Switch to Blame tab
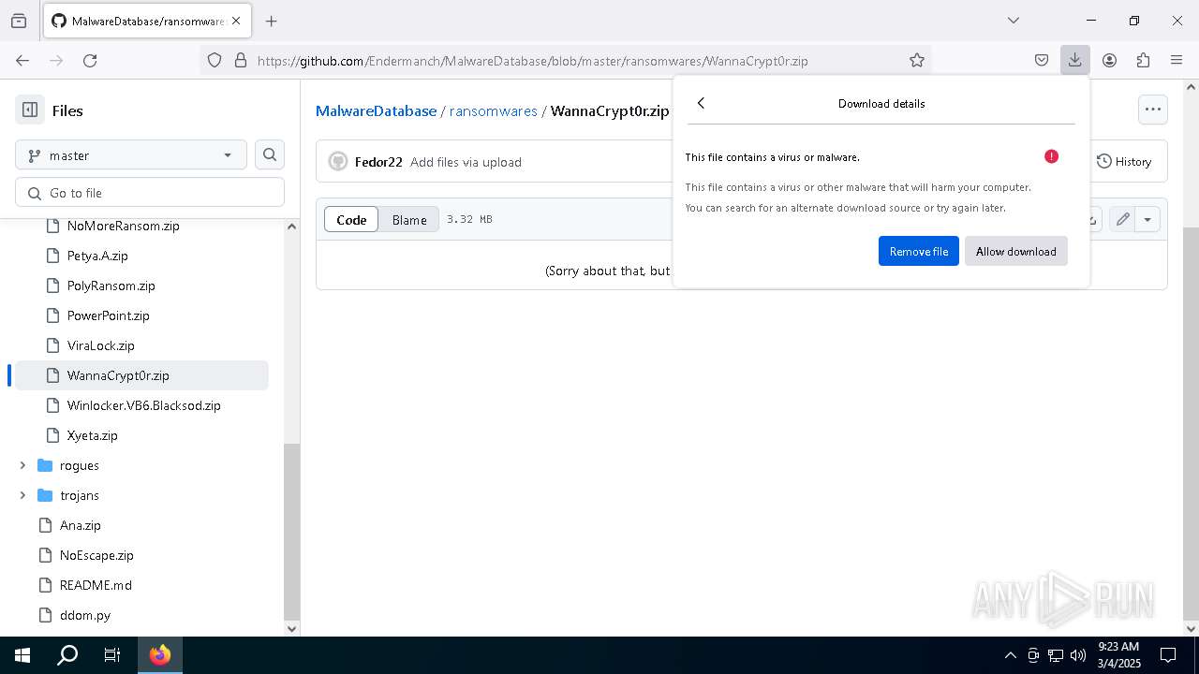Screen dimensions: 1199x674 point(409,219)
